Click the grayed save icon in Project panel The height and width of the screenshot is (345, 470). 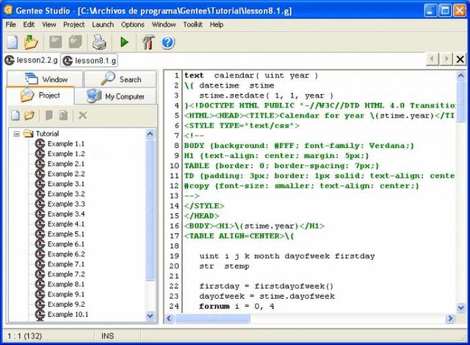tap(49, 115)
